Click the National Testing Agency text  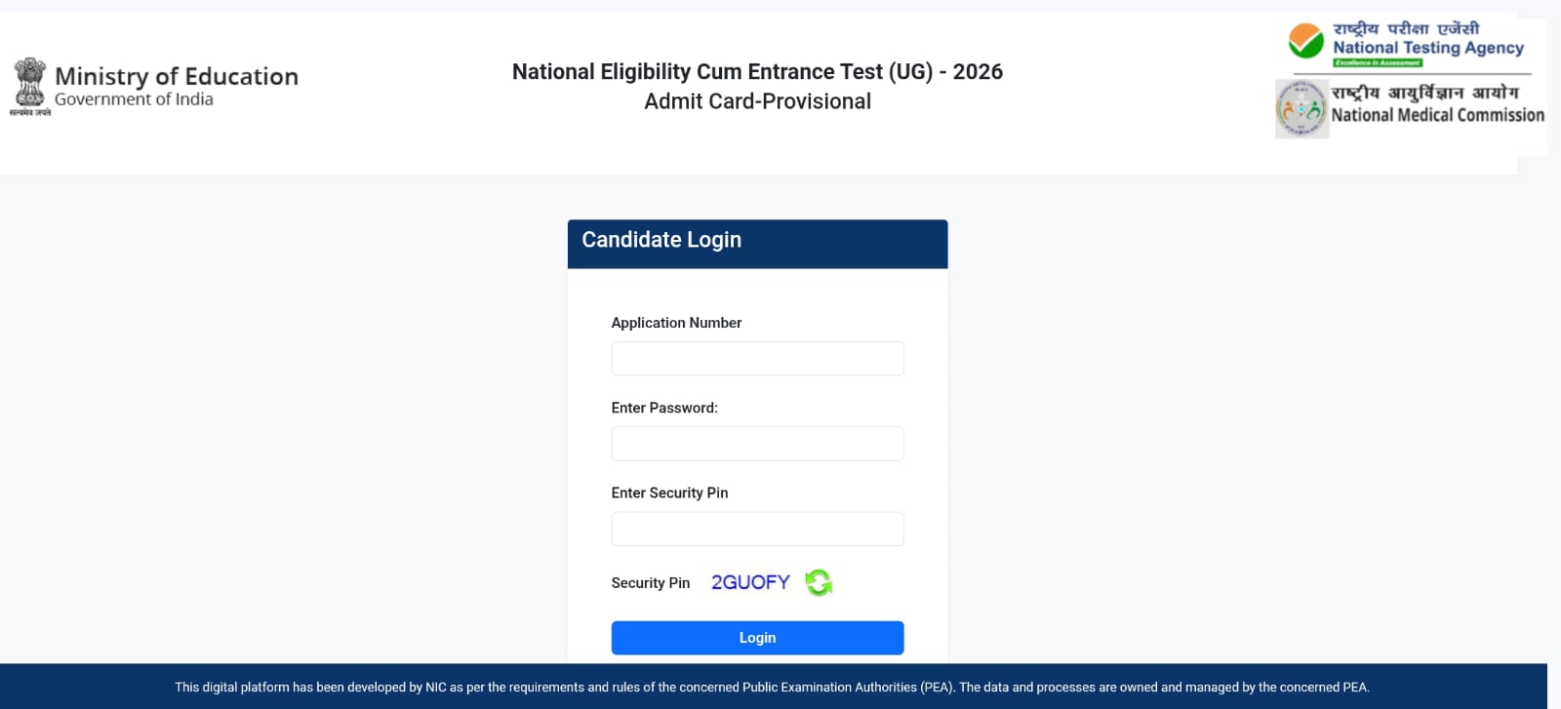point(1428,48)
